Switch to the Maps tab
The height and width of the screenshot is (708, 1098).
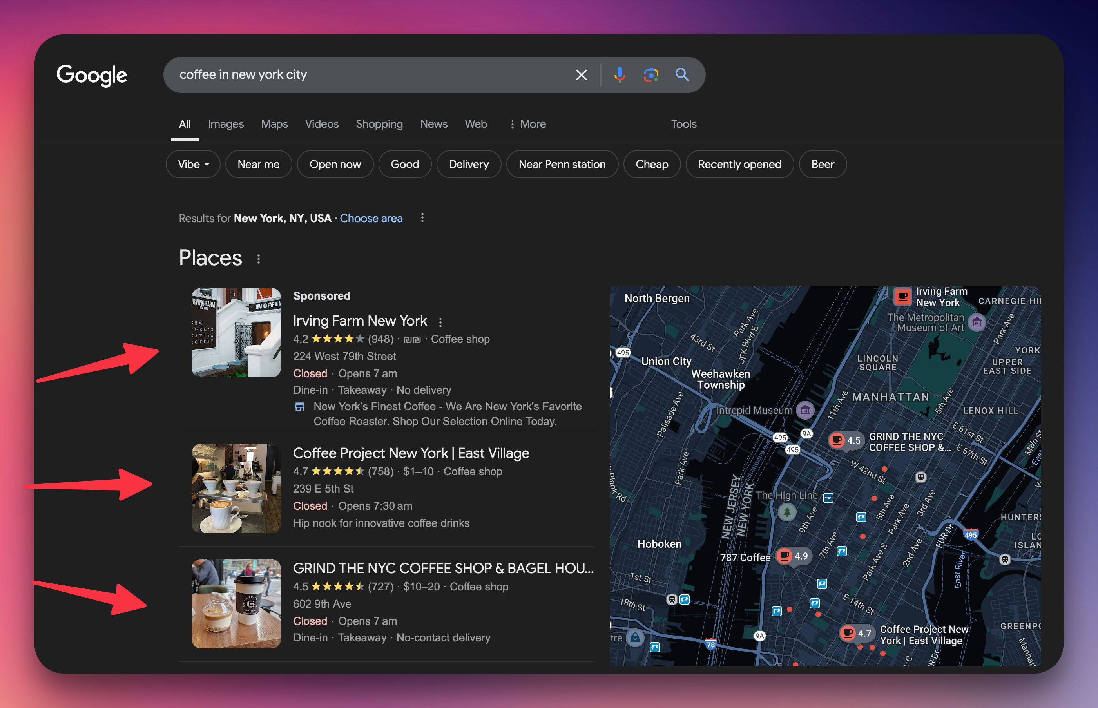click(274, 124)
